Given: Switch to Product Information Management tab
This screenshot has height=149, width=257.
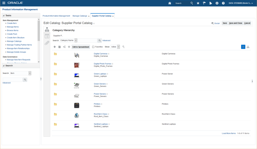Looking at the screenshot, I should point(56,16).
